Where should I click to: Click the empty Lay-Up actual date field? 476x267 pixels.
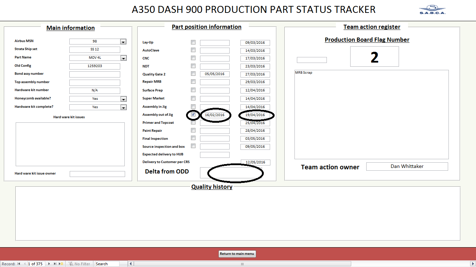point(215,43)
